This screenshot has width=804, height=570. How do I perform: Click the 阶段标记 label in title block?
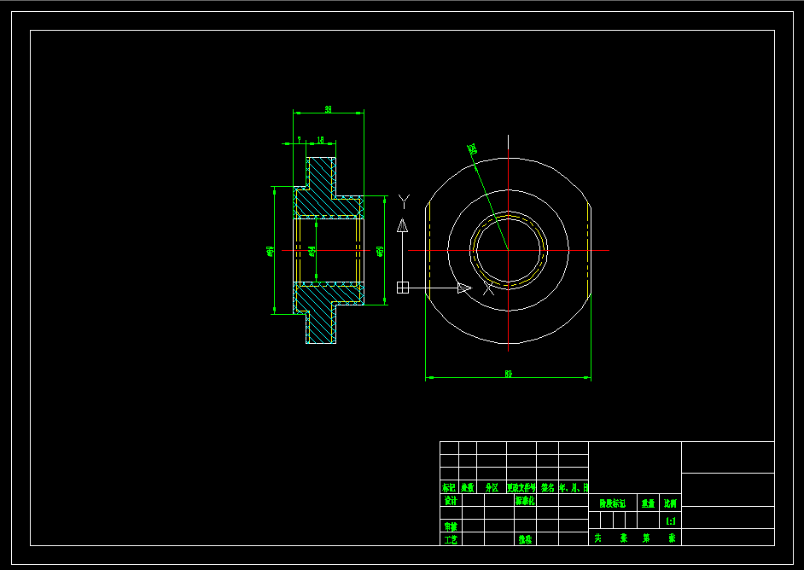613,503
